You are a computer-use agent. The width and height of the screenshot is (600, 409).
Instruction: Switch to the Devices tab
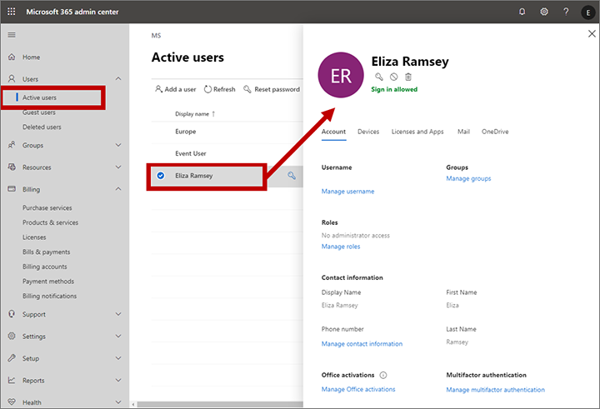click(x=368, y=132)
